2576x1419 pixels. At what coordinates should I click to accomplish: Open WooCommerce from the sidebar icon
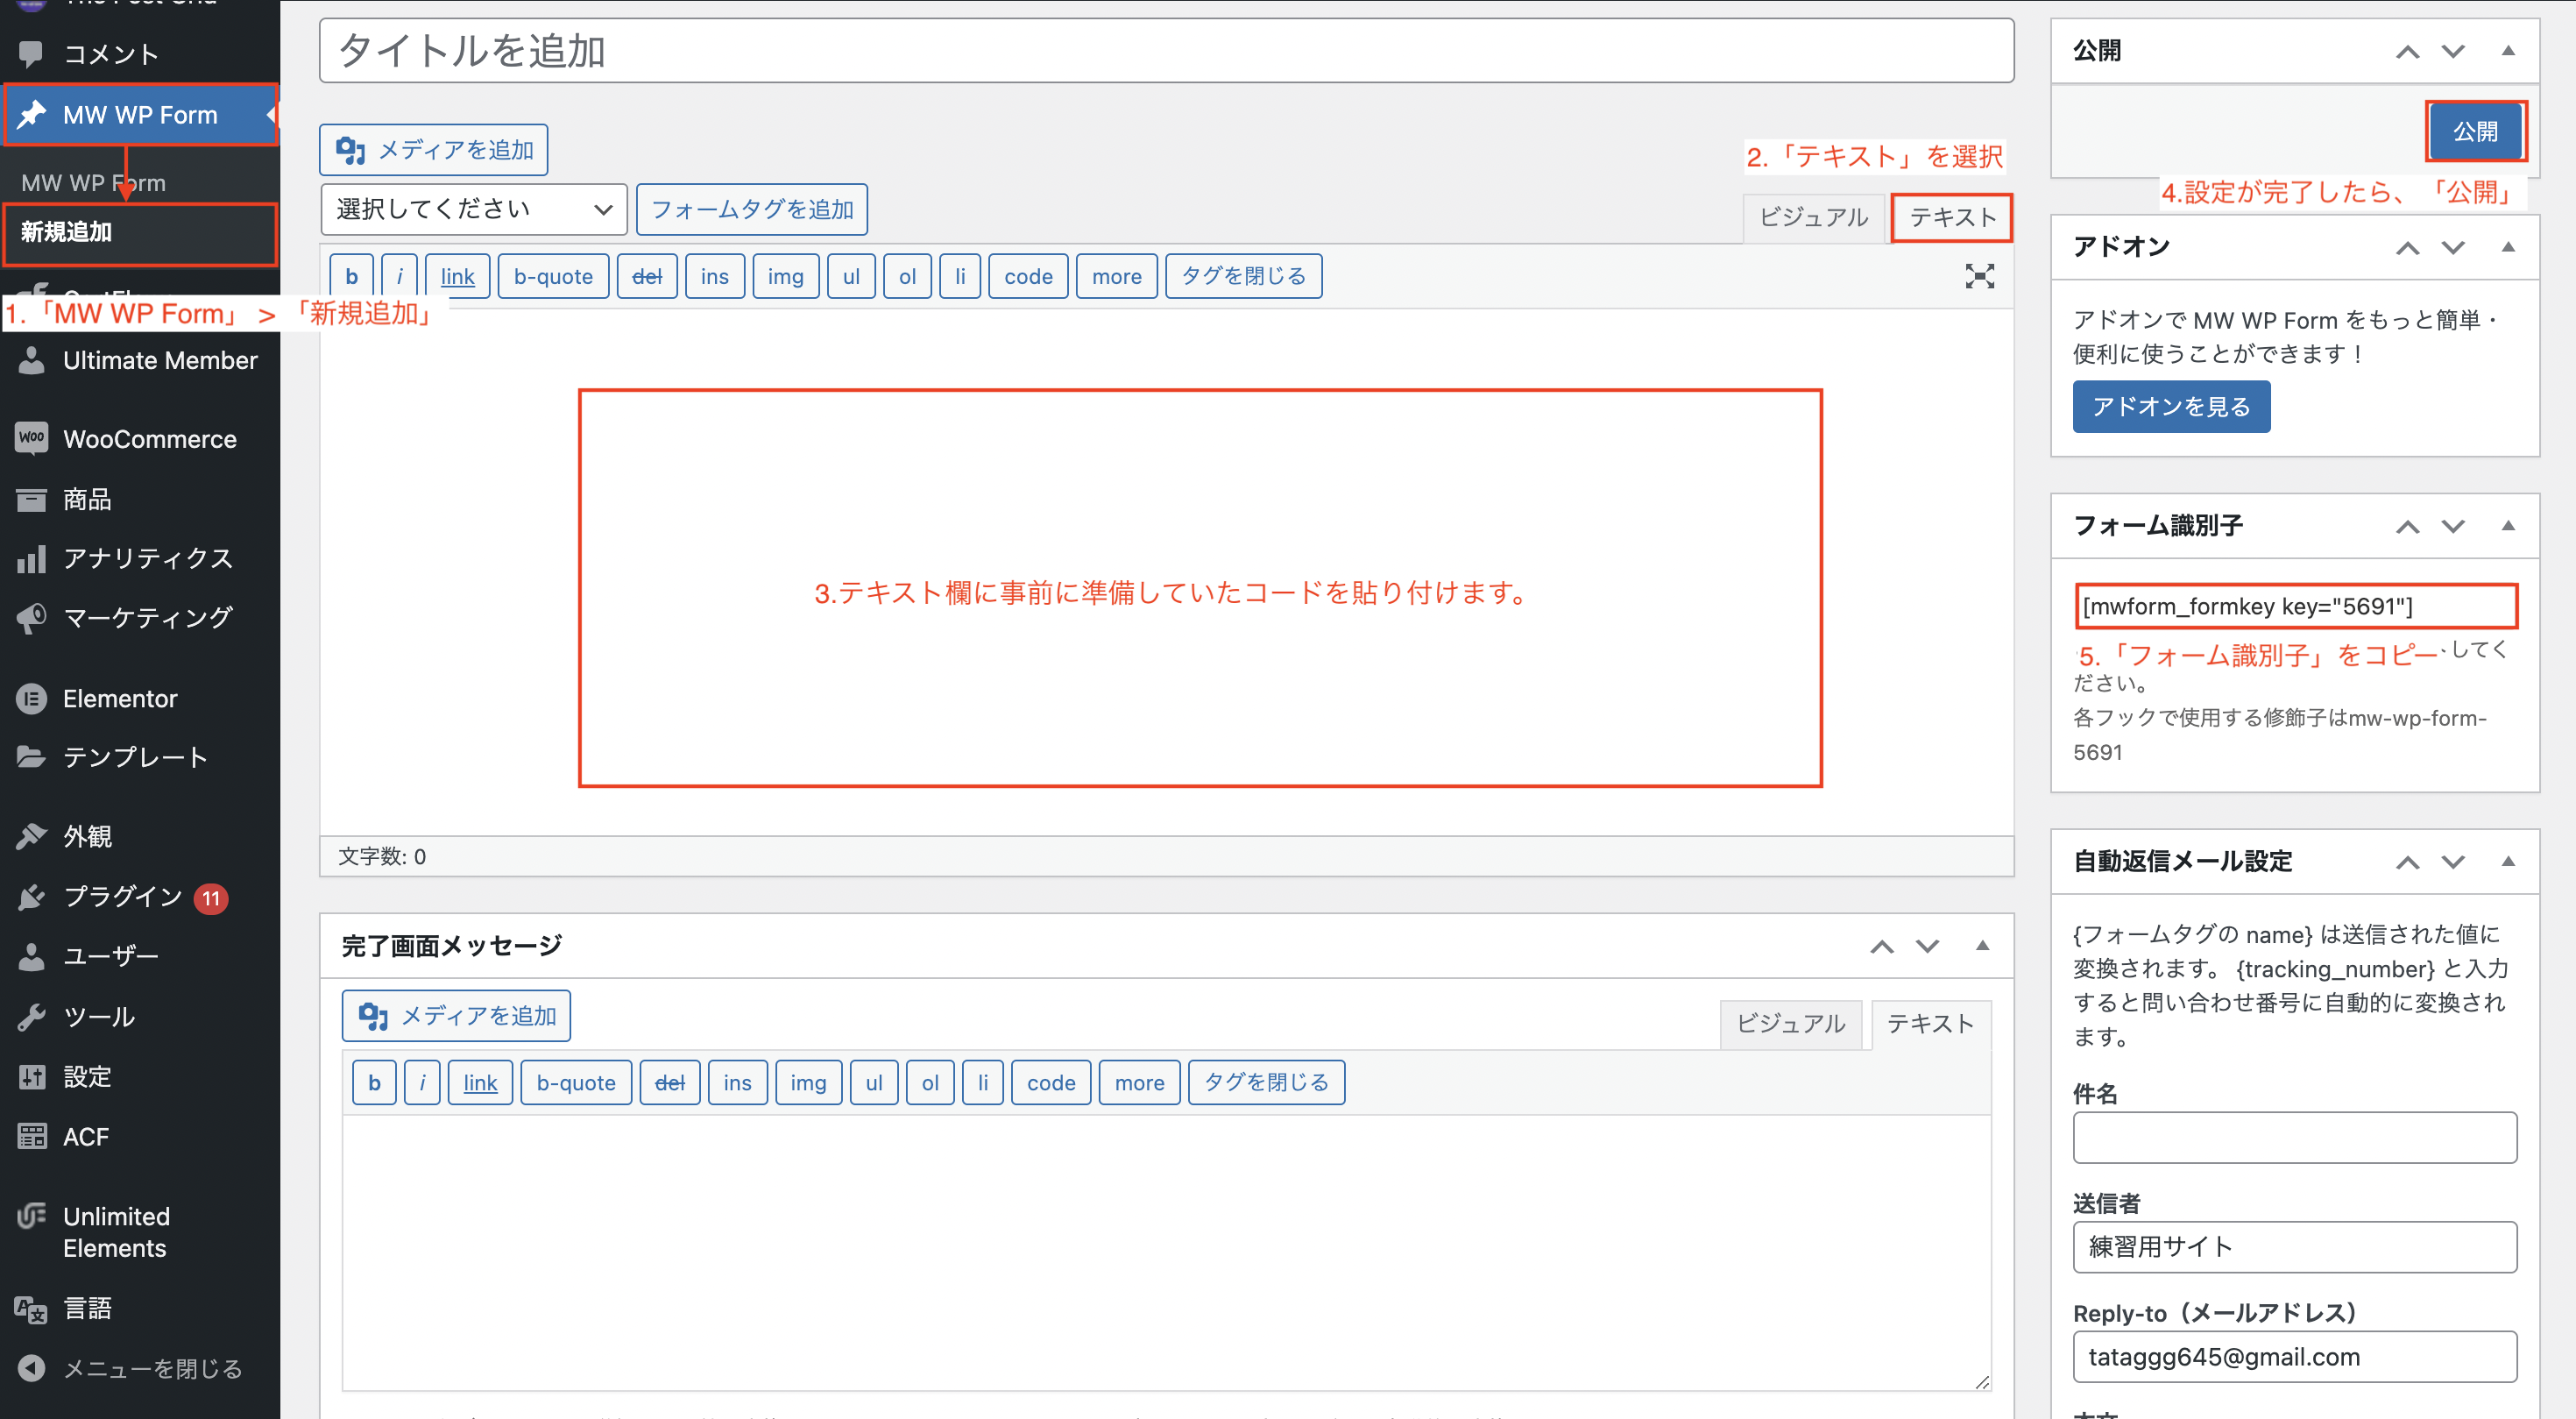[31, 438]
